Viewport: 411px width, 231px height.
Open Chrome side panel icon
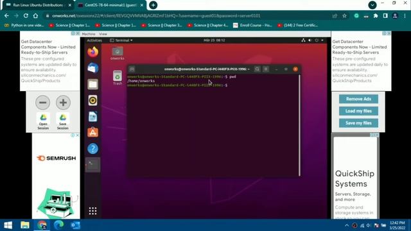[x=385, y=15]
